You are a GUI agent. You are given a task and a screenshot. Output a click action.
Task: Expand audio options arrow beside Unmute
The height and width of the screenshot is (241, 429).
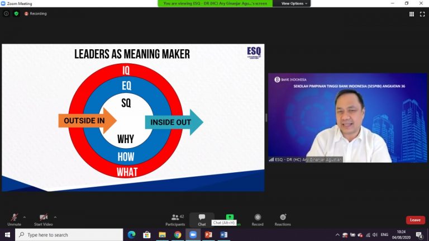tap(25, 217)
